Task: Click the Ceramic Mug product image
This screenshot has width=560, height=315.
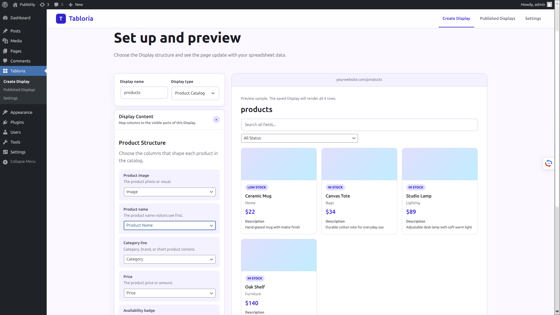Action: (x=279, y=164)
